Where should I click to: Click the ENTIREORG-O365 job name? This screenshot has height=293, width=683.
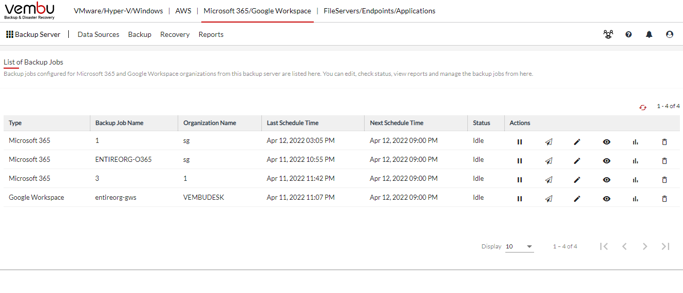coord(124,159)
